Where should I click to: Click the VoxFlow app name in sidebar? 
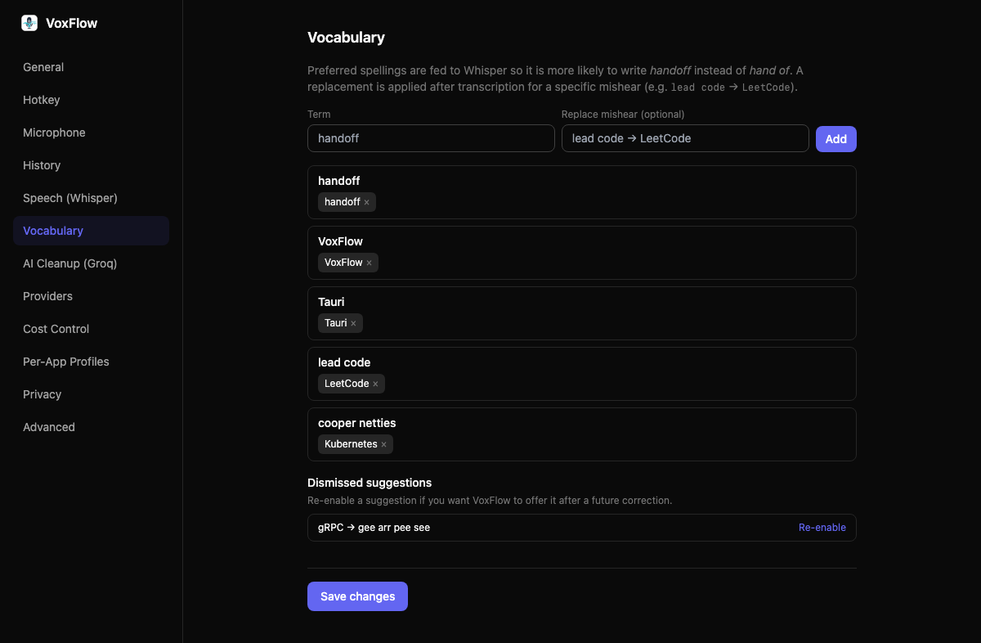[x=71, y=23]
